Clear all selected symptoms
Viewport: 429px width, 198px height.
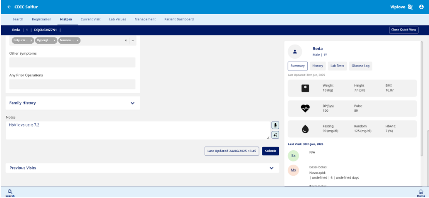click(x=126, y=40)
